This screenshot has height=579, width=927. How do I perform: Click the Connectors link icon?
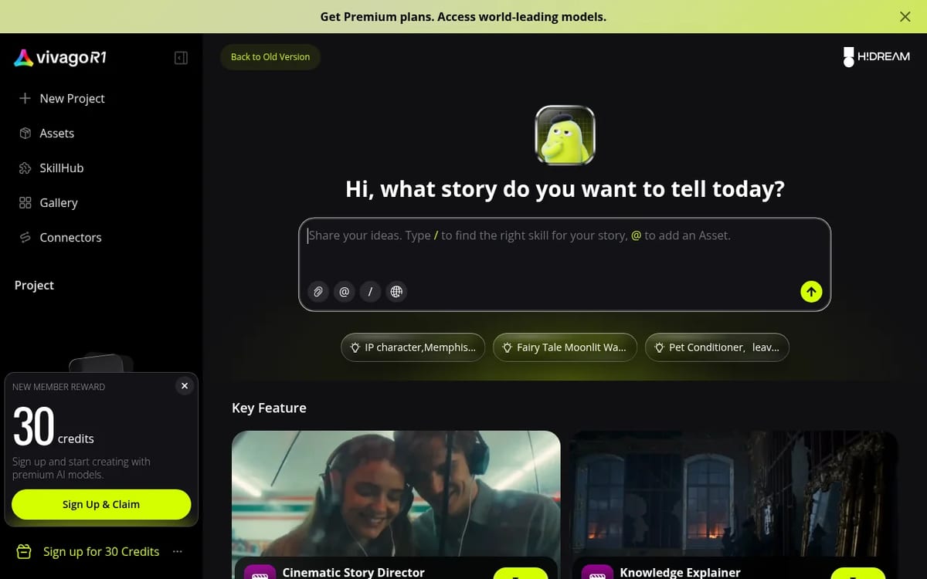25,237
